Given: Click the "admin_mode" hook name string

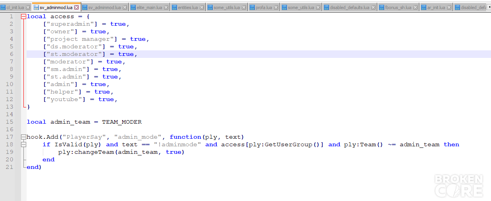Looking at the screenshot, I should [x=138, y=137].
